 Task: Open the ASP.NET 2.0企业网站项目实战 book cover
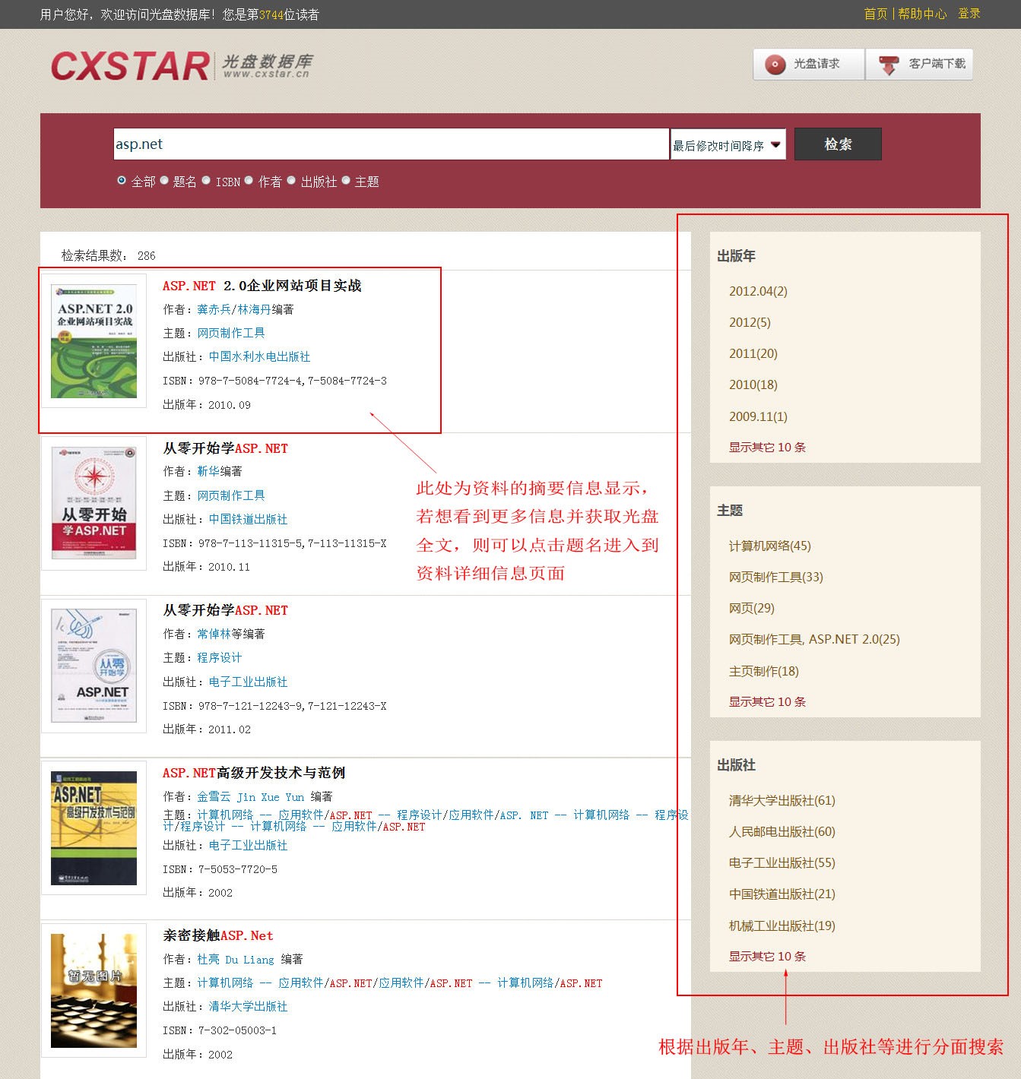[94, 341]
